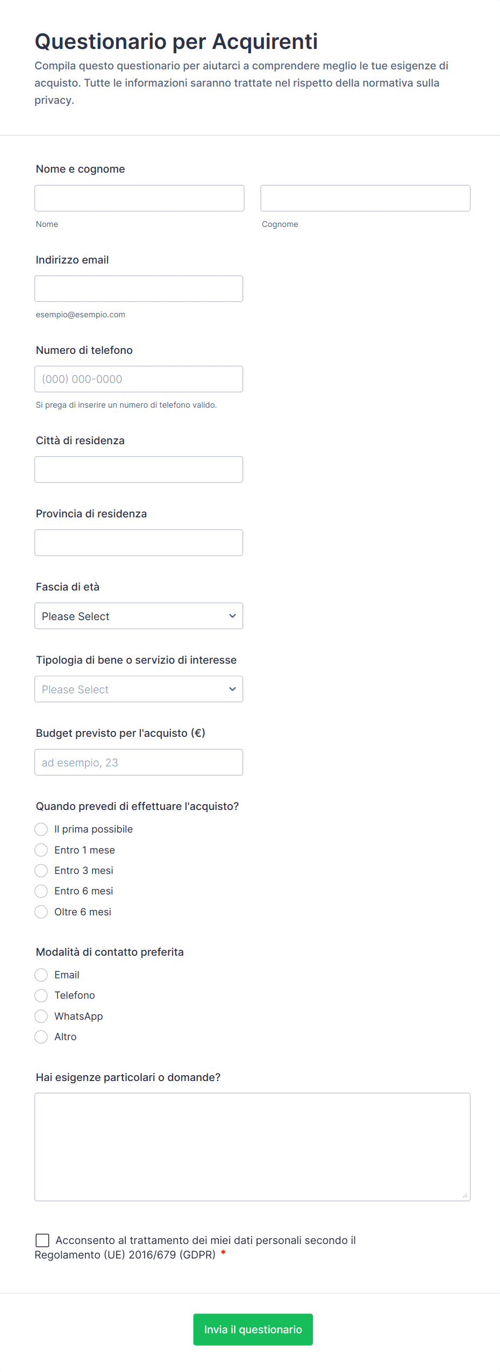Viewport: 500px width, 1372px height.
Task: Click the Provincia di residenza field
Action: (x=139, y=543)
